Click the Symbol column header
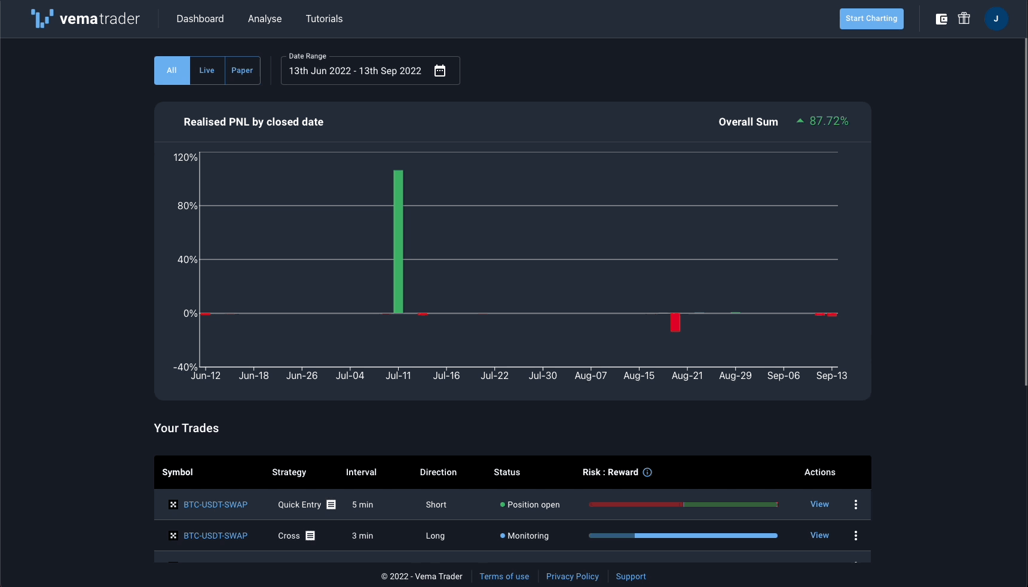The width and height of the screenshot is (1028, 587). [x=178, y=472]
